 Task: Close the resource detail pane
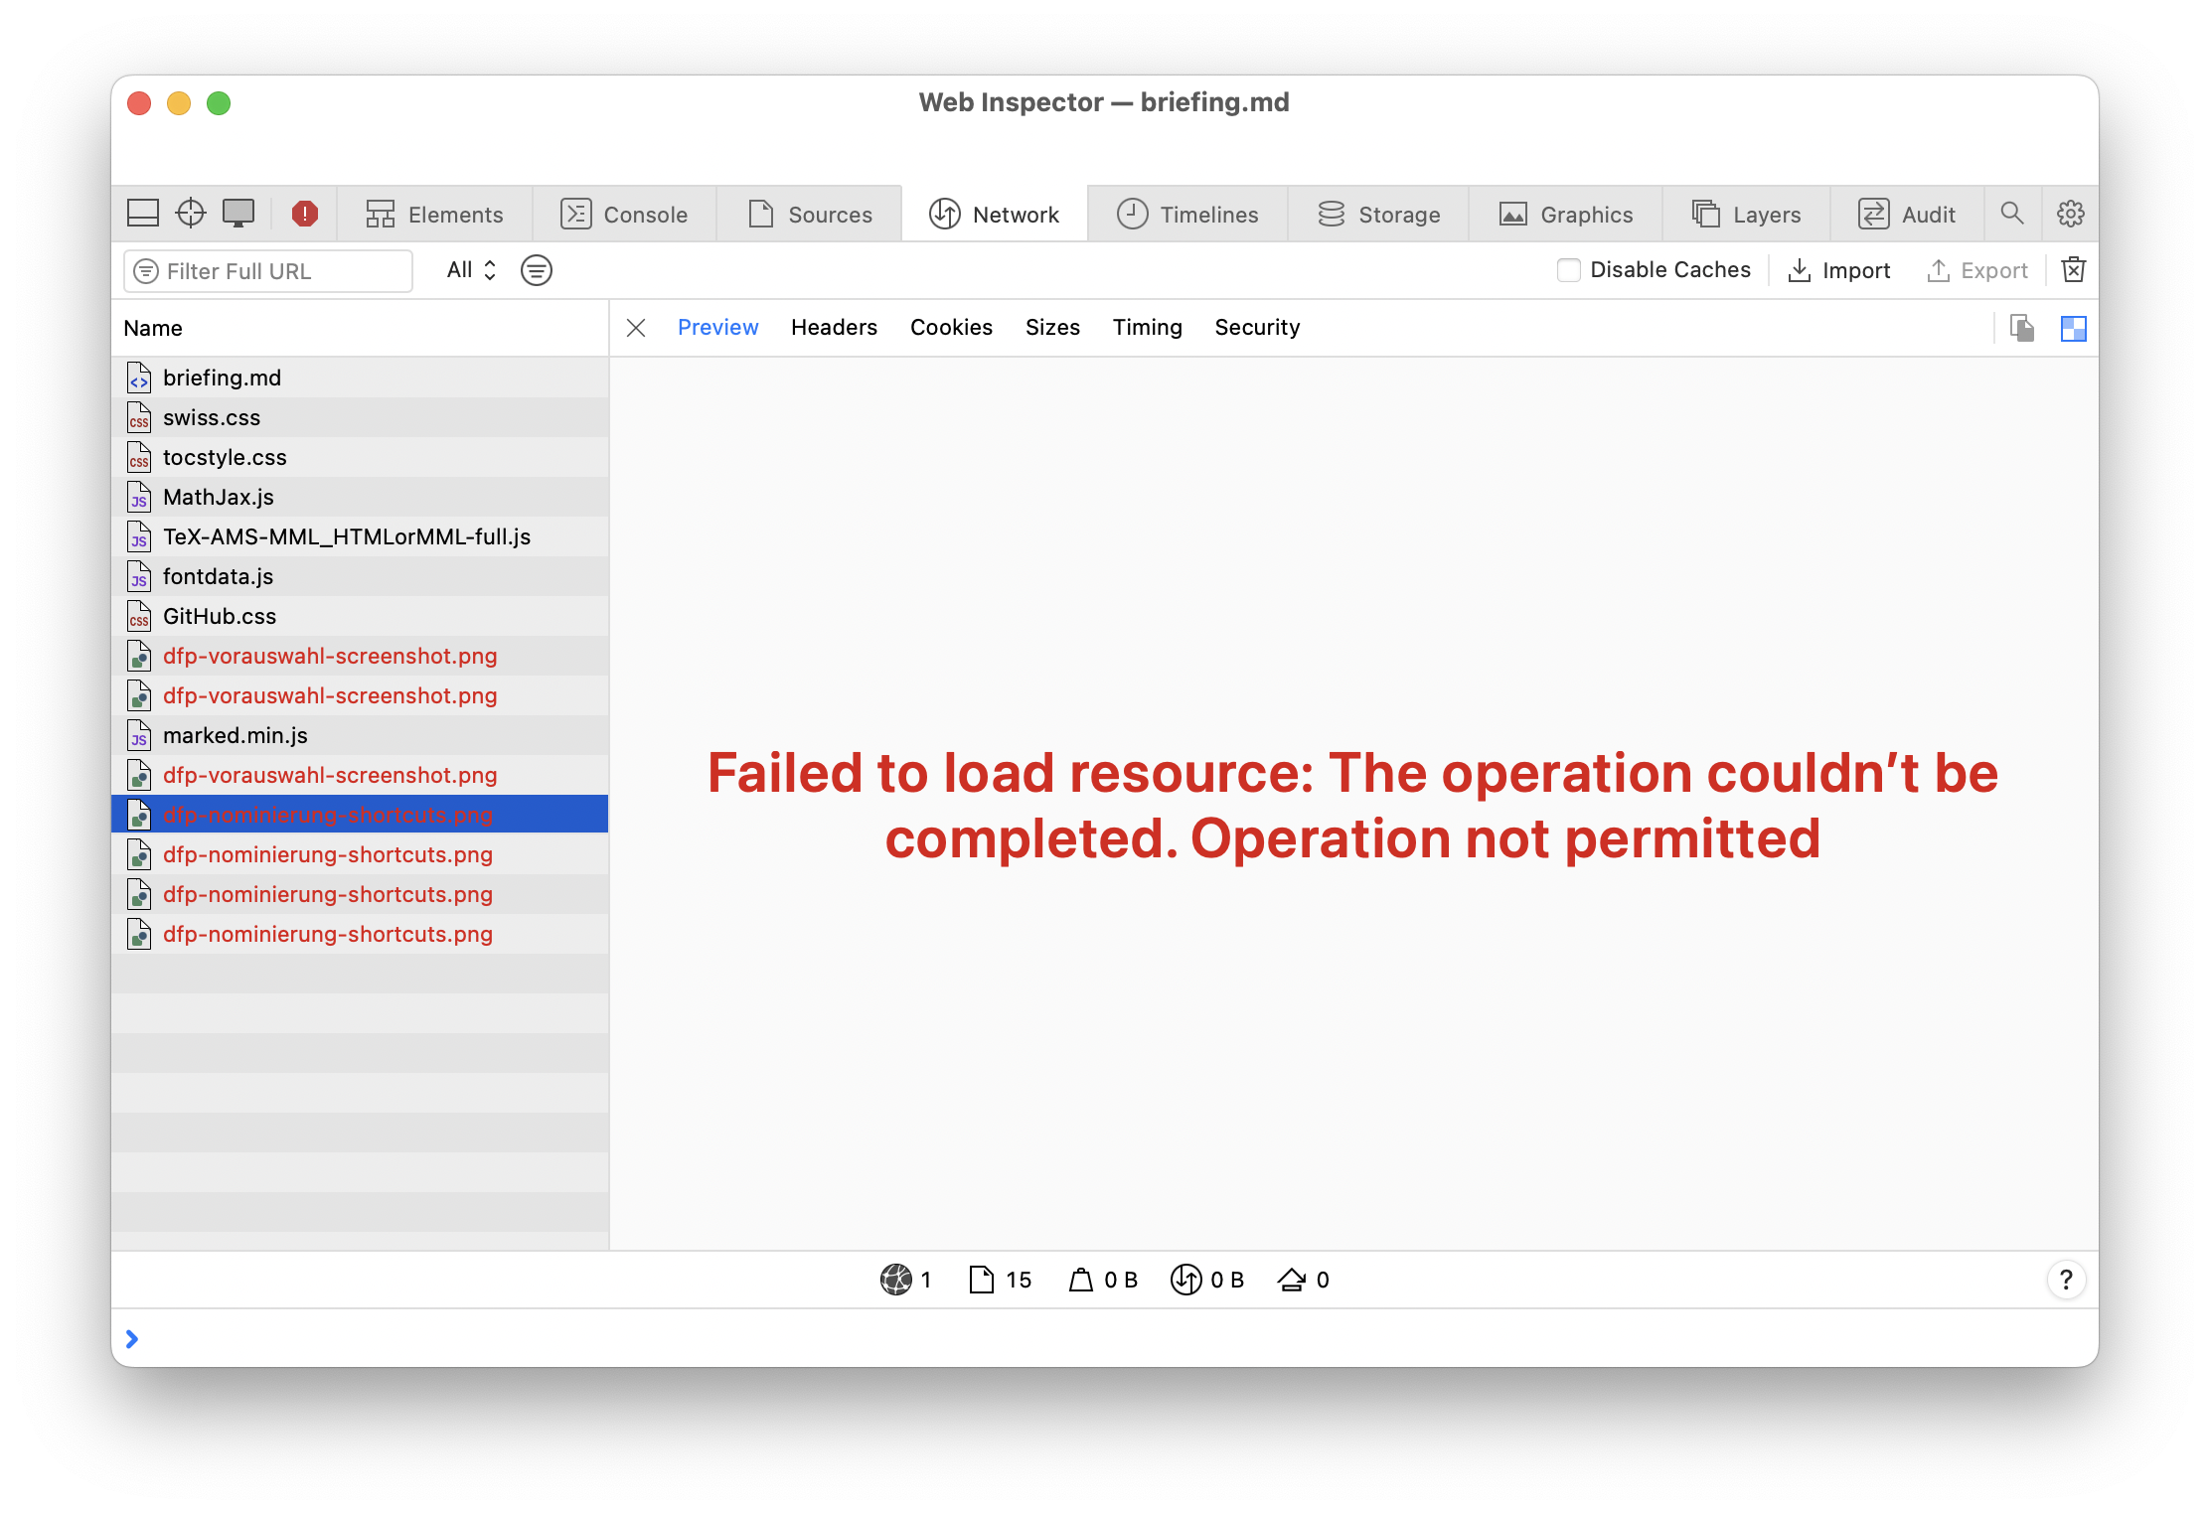click(x=637, y=328)
